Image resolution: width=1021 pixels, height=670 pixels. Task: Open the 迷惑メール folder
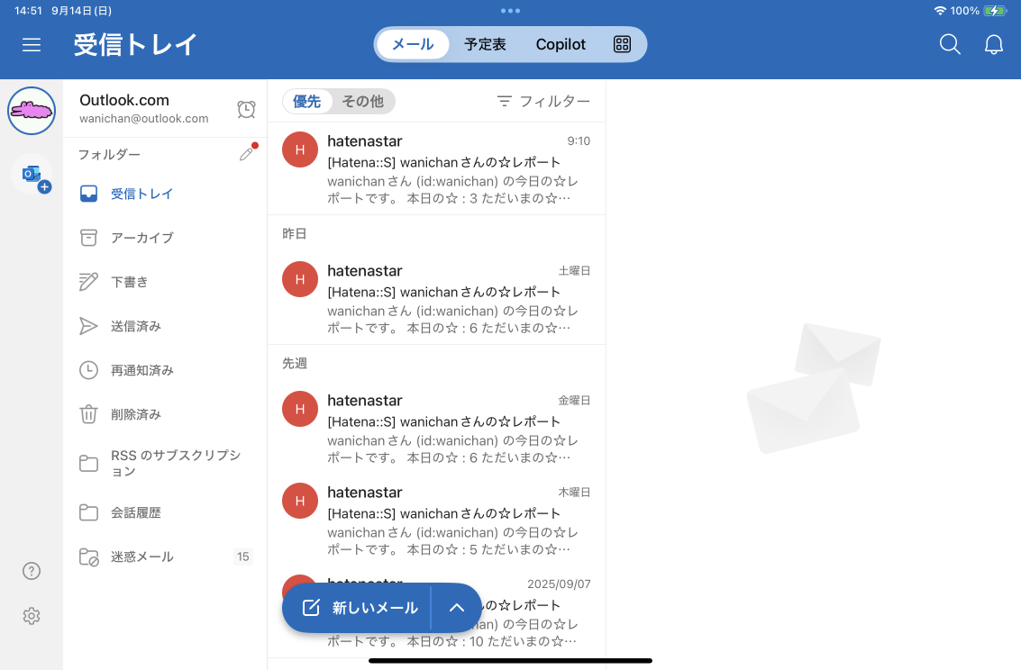click(x=165, y=557)
